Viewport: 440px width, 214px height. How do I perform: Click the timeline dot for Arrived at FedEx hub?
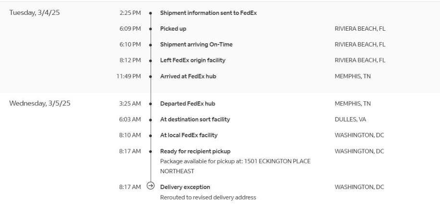[x=151, y=76]
